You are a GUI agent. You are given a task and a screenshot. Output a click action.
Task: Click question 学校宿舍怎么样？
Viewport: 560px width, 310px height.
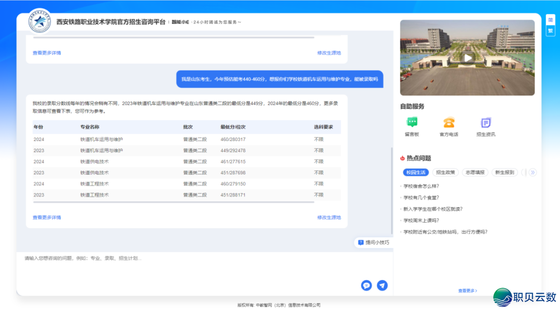coord(421,186)
